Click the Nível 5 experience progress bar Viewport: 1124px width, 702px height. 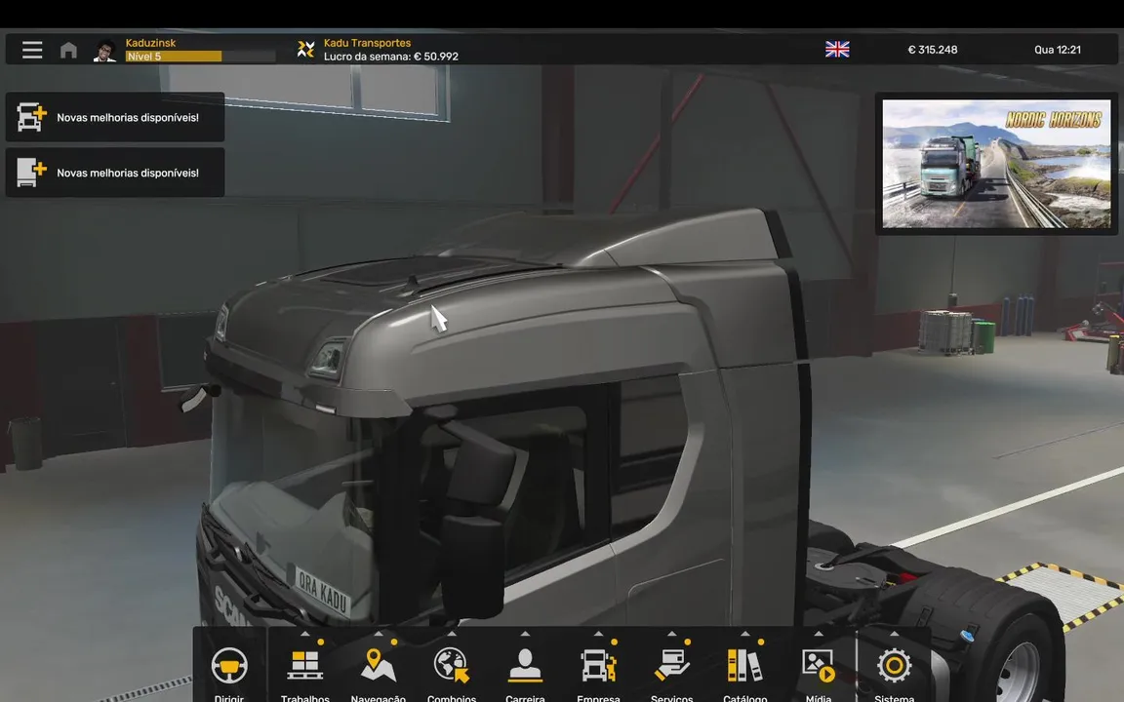pyautogui.click(x=200, y=56)
